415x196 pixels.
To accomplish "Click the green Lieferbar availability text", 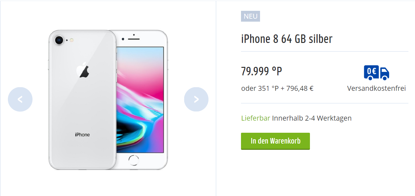I will [x=256, y=118].
